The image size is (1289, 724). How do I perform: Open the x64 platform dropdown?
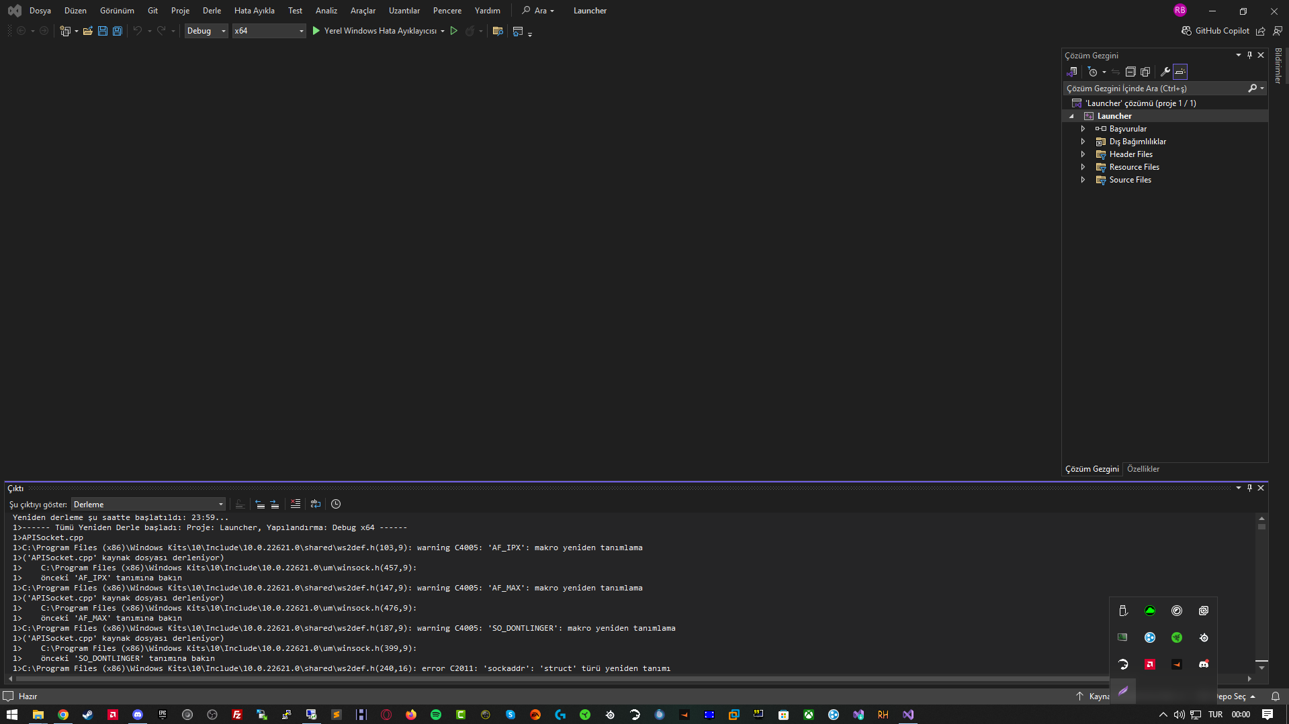pos(269,31)
